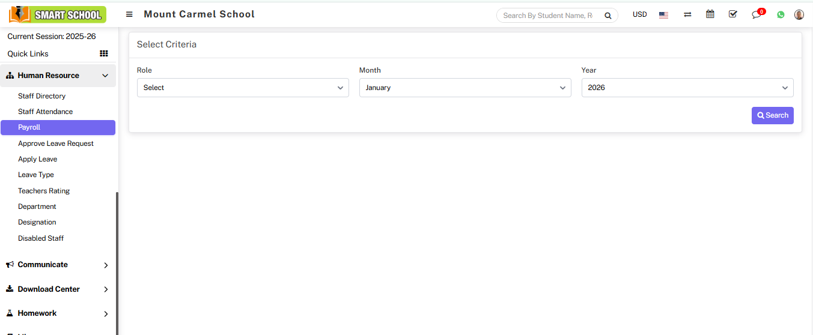Open the Quick Links grid icon

(104, 53)
